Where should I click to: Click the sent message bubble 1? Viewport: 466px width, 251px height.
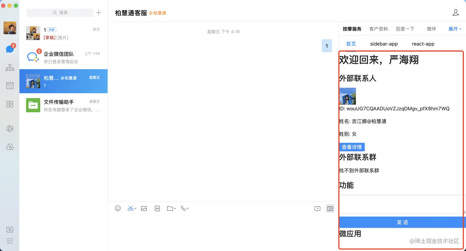click(327, 46)
